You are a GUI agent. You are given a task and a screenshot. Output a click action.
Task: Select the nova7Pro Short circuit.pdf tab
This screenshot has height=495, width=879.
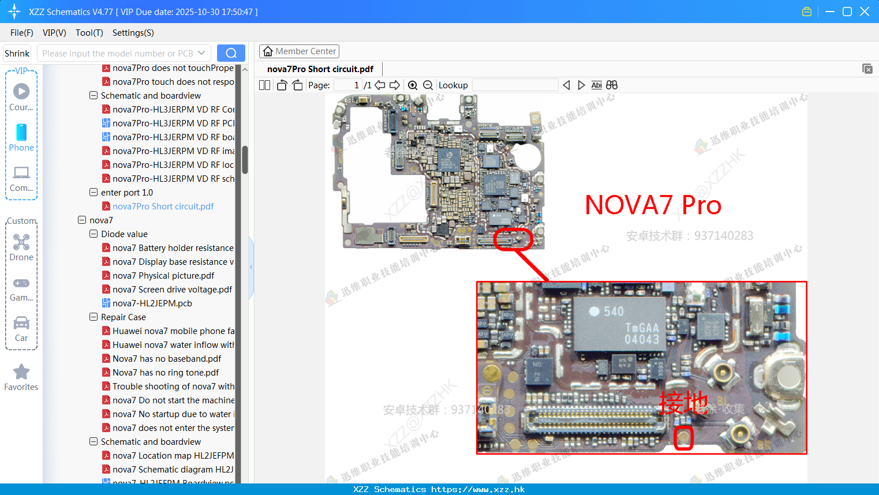[x=320, y=69]
